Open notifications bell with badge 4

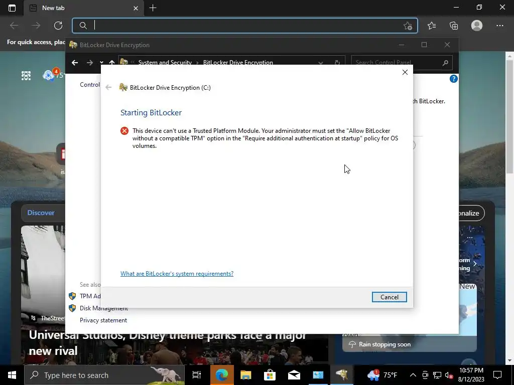49,75
